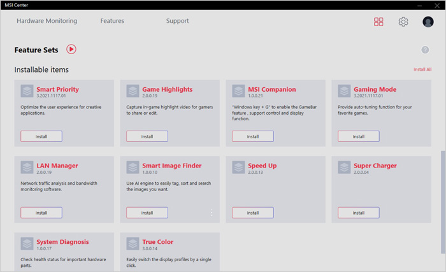Click the LAN Manager title
This screenshot has height=272, width=446.
tap(57, 166)
